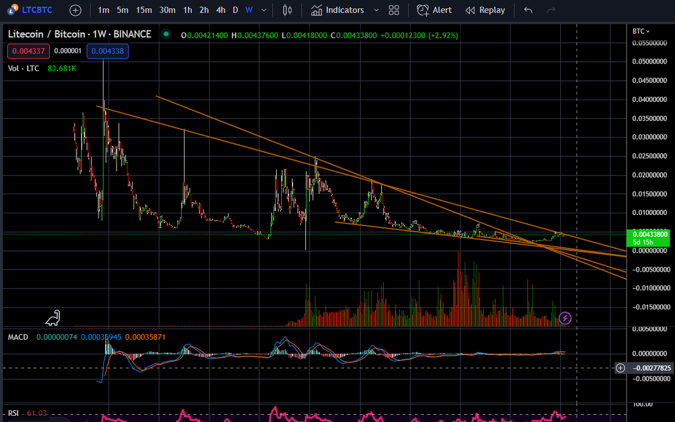675x422 pixels.
Task: Click the green market status dot
Action: point(165,34)
